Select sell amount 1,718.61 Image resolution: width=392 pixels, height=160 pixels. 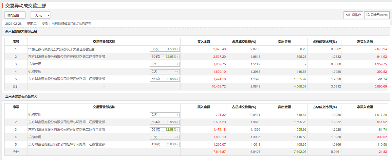[300, 115]
